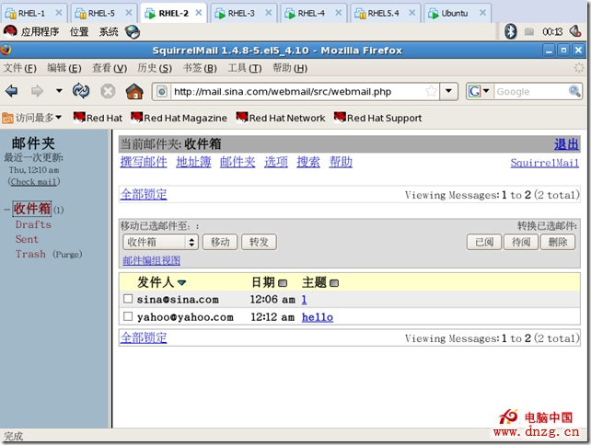Open the 系统 panel menu
This screenshot has height=445, width=591.
[109, 31]
